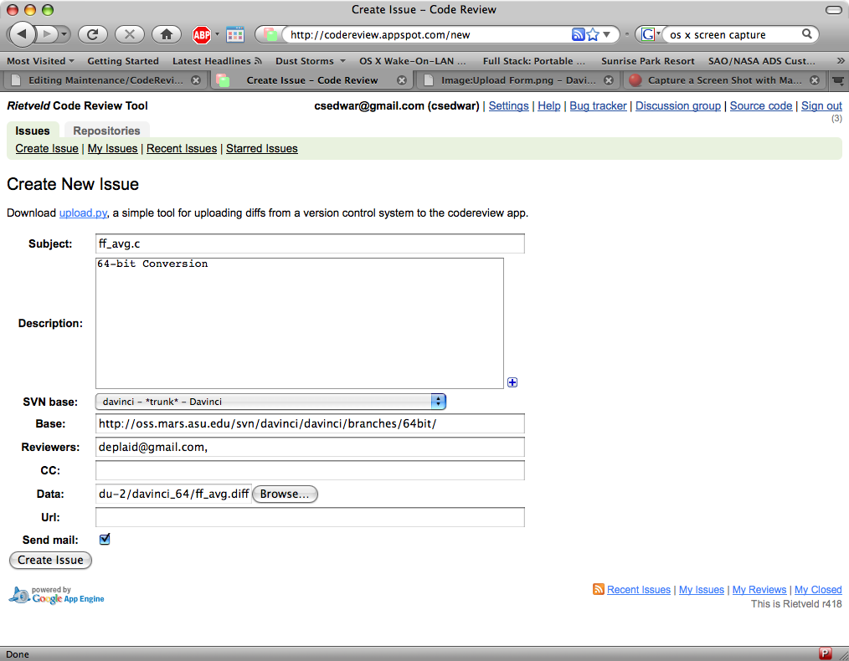Switch to the Image:Upload Form.png tab
Image resolution: width=849 pixels, height=661 pixels.
(518, 80)
